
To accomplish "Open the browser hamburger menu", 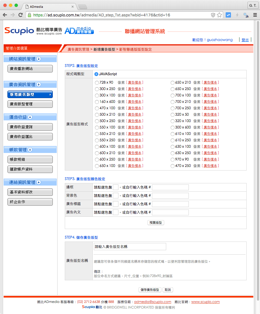I will click(255, 15).
